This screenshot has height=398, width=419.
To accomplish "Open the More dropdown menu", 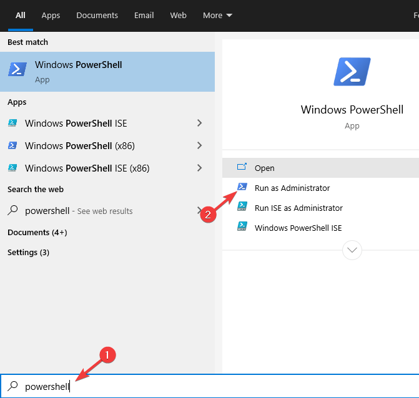I will [217, 15].
